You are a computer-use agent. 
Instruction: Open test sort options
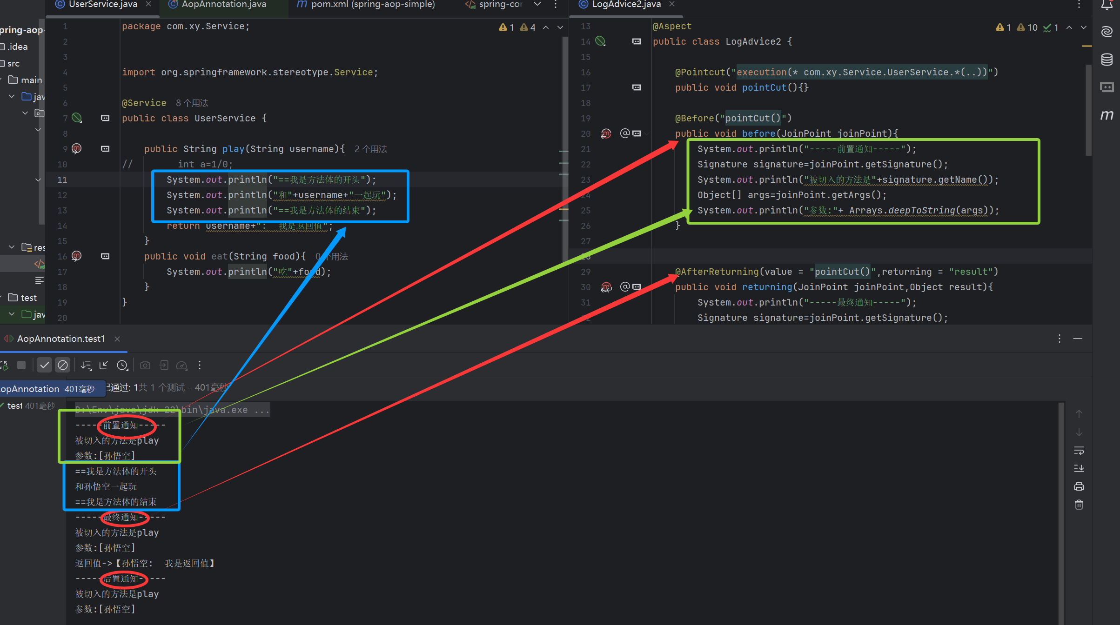coord(86,365)
